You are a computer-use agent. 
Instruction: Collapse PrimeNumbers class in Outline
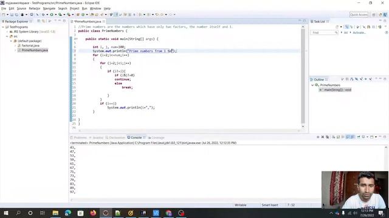pos(312,85)
